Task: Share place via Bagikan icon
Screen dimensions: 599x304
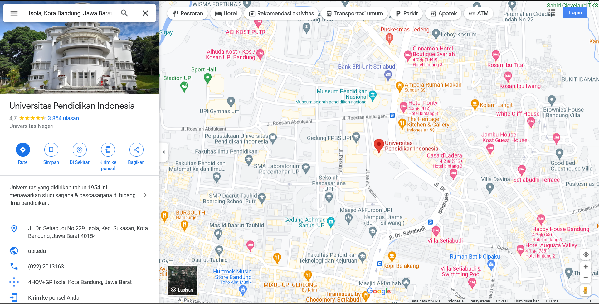Action: pyautogui.click(x=136, y=150)
